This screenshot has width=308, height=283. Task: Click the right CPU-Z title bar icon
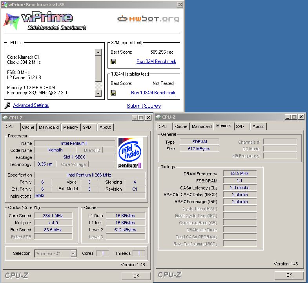pyautogui.click(x=159, y=117)
